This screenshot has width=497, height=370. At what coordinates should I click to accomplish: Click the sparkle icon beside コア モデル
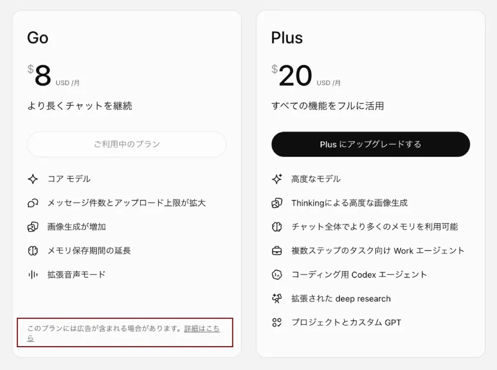(x=33, y=179)
